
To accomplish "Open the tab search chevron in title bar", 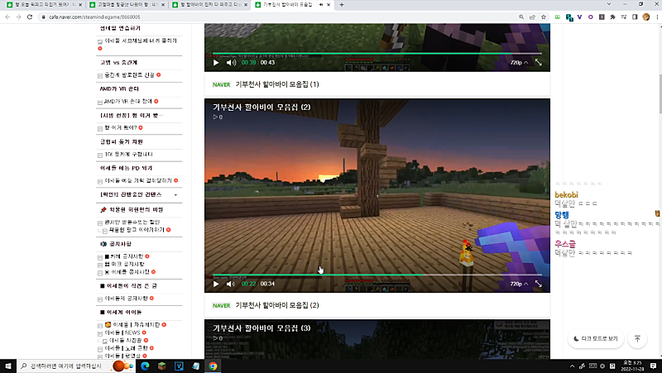I will point(608,4).
